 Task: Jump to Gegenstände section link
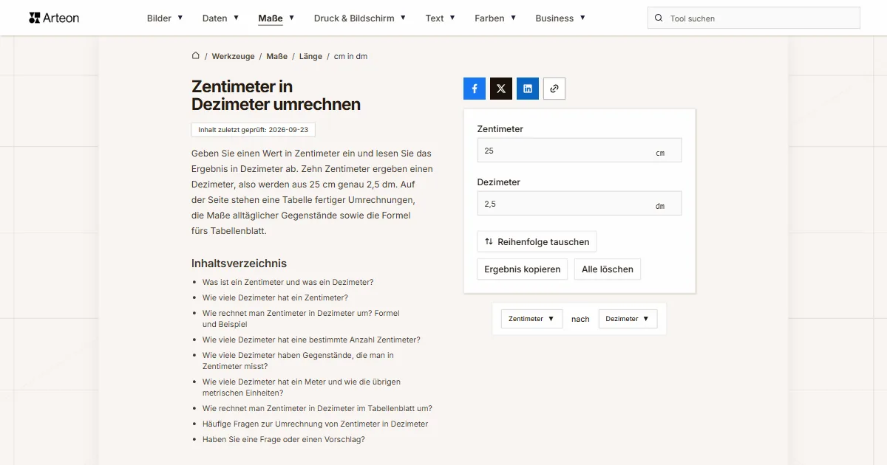tap(298, 361)
